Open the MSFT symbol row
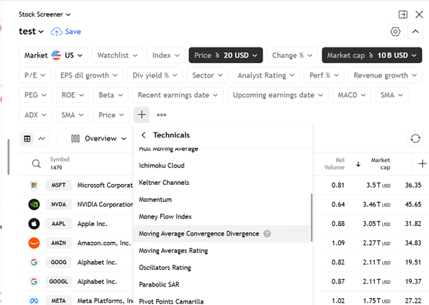Image resolution: width=429 pixels, height=305 pixels. [x=58, y=185]
